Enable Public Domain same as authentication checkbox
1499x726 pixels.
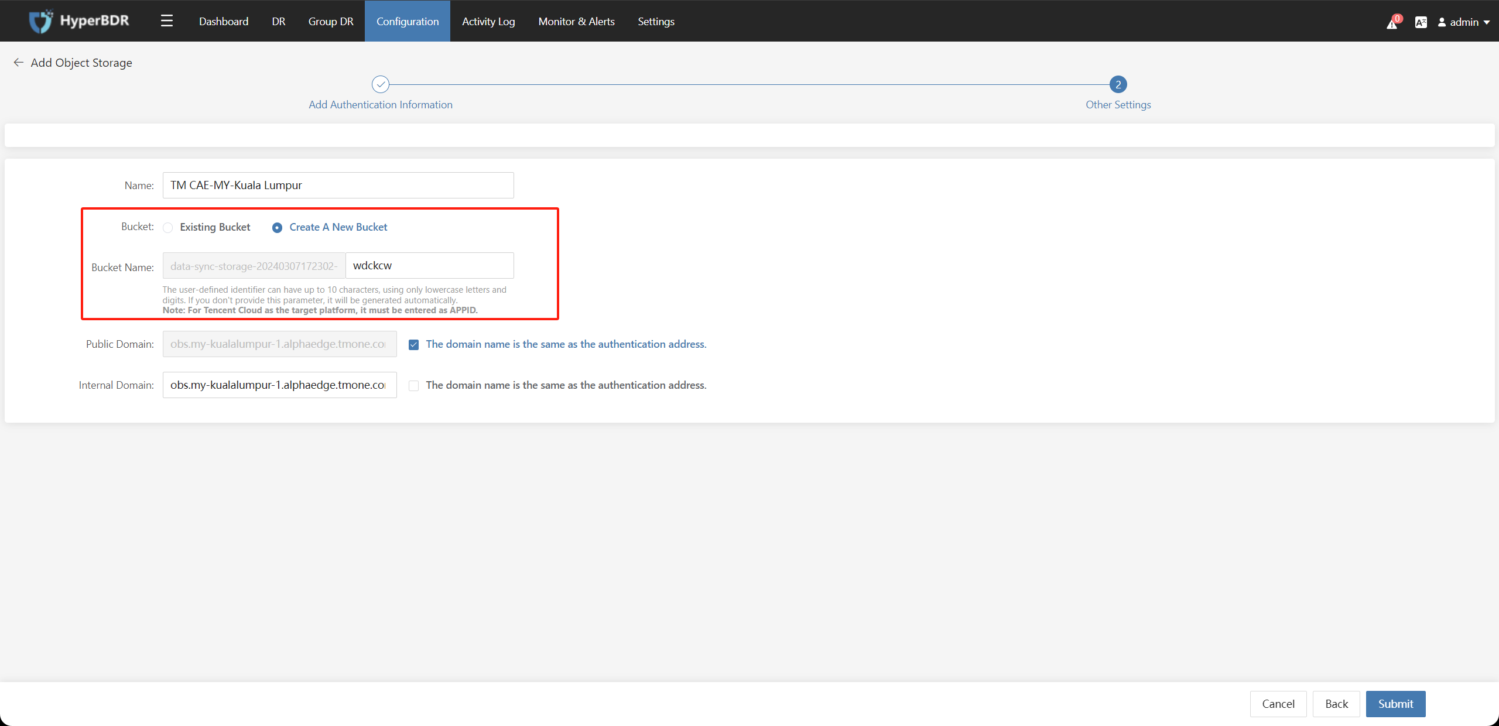[x=413, y=344]
